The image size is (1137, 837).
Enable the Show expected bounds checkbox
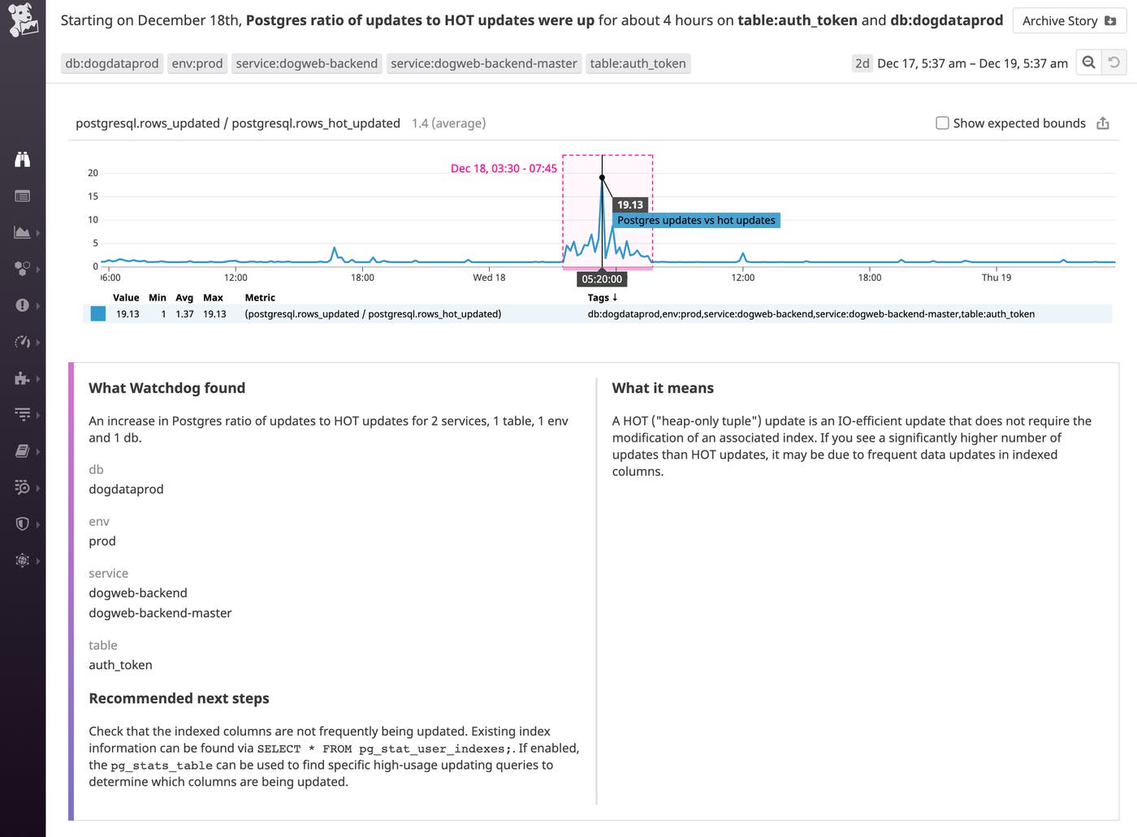click(942, 123)
